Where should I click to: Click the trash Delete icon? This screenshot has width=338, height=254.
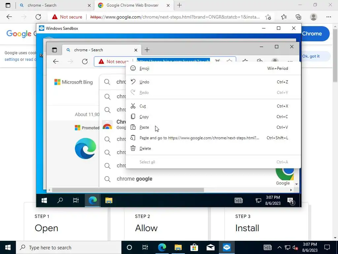(133, 148)
